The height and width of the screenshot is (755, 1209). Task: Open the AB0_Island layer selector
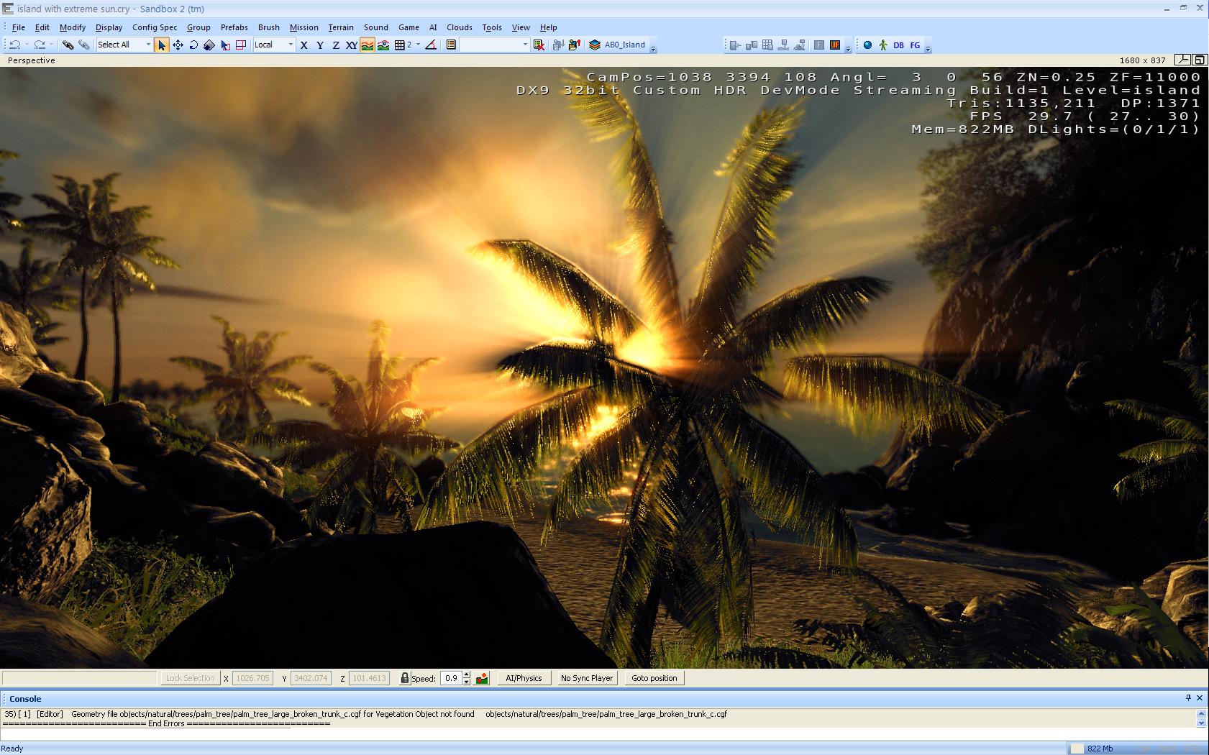click(x=617, y=45)
